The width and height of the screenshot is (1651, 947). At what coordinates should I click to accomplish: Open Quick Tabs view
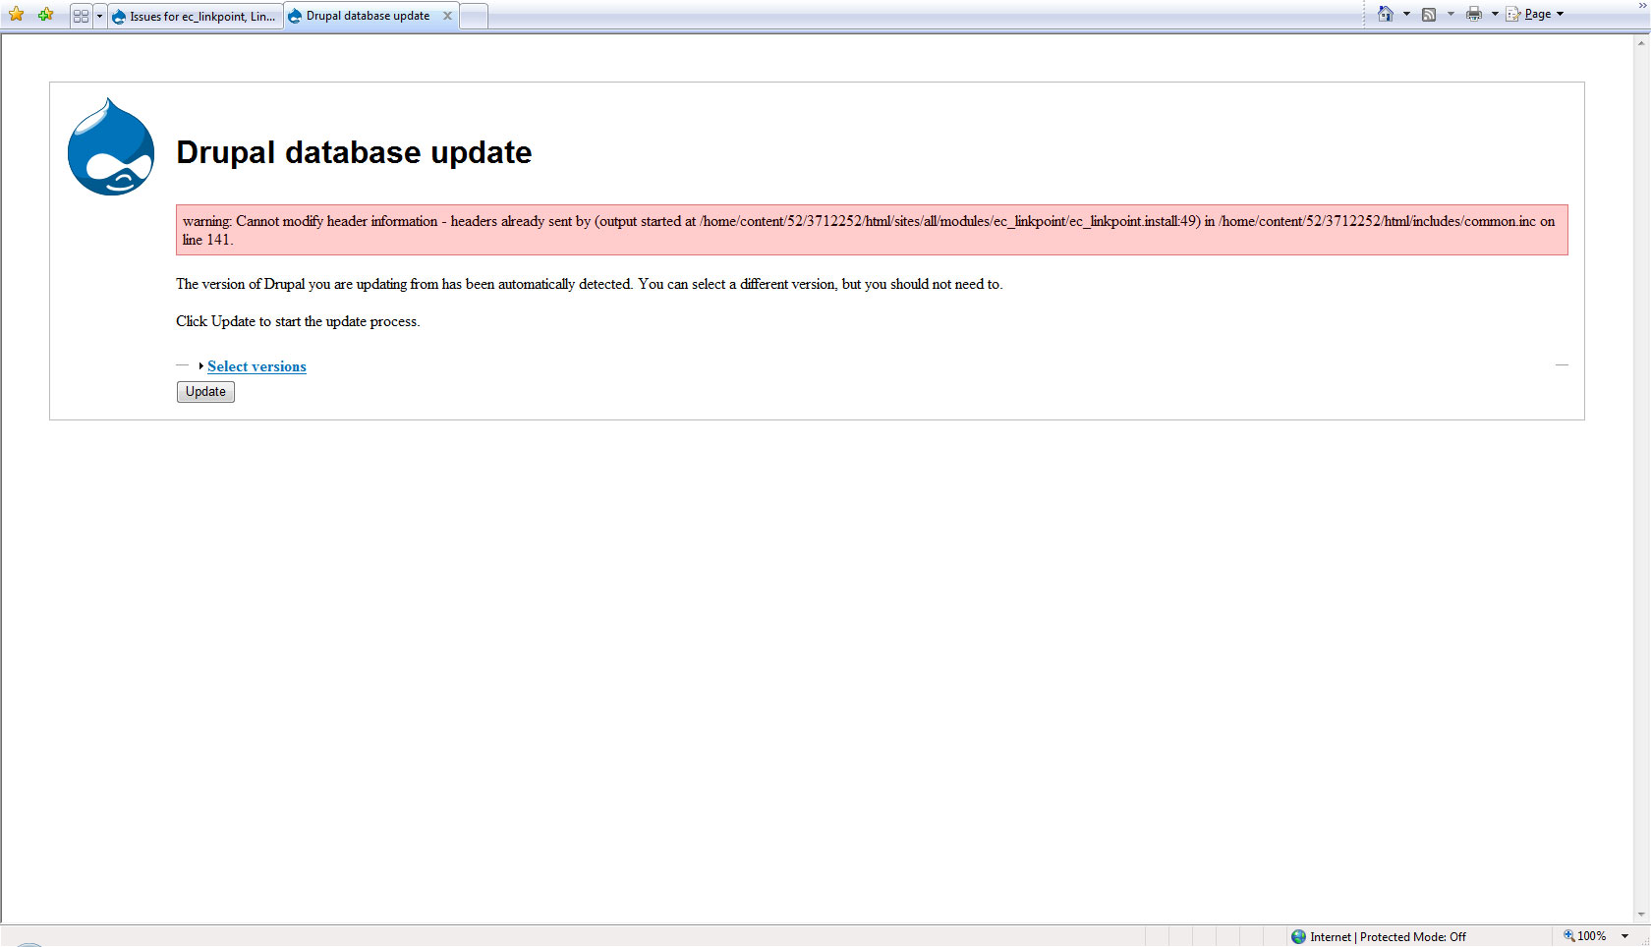click(x=80, y=15)
